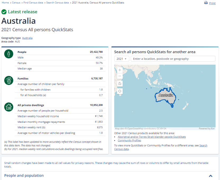The height and width of the screenshot is (180, 220).
Task: Click the Print icon at top right
Action: click(205, 3)
